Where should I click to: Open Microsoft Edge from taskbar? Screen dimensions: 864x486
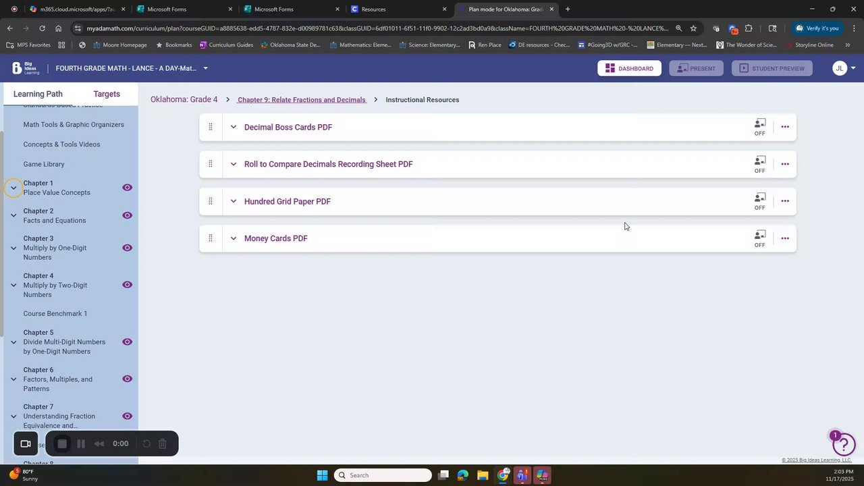click(463, 475)
